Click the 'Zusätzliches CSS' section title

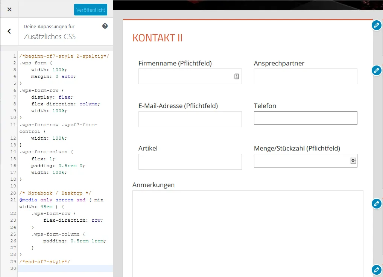pos(50,37)
